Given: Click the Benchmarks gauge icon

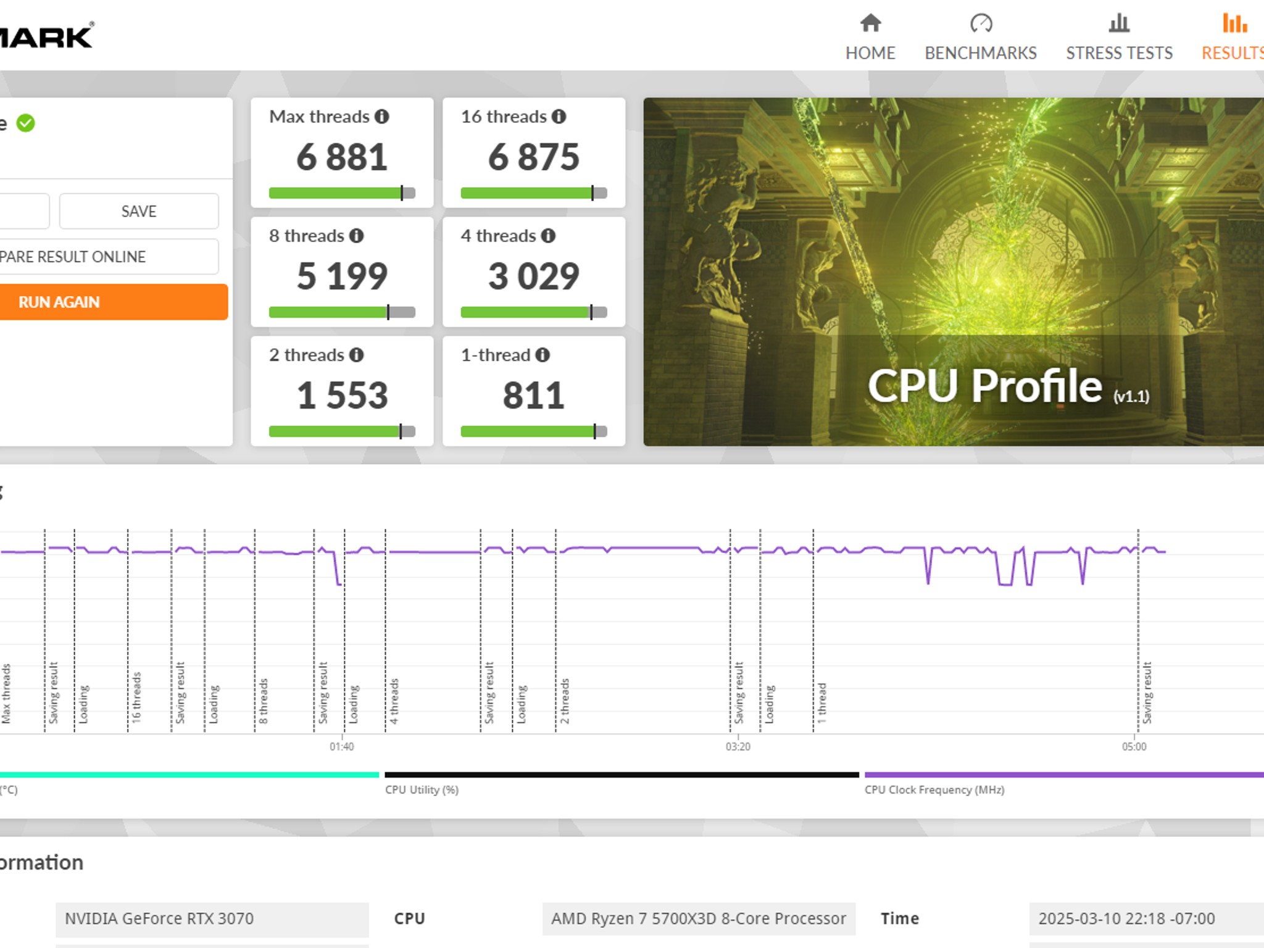Looking at the screenshot, I should 981,23.
